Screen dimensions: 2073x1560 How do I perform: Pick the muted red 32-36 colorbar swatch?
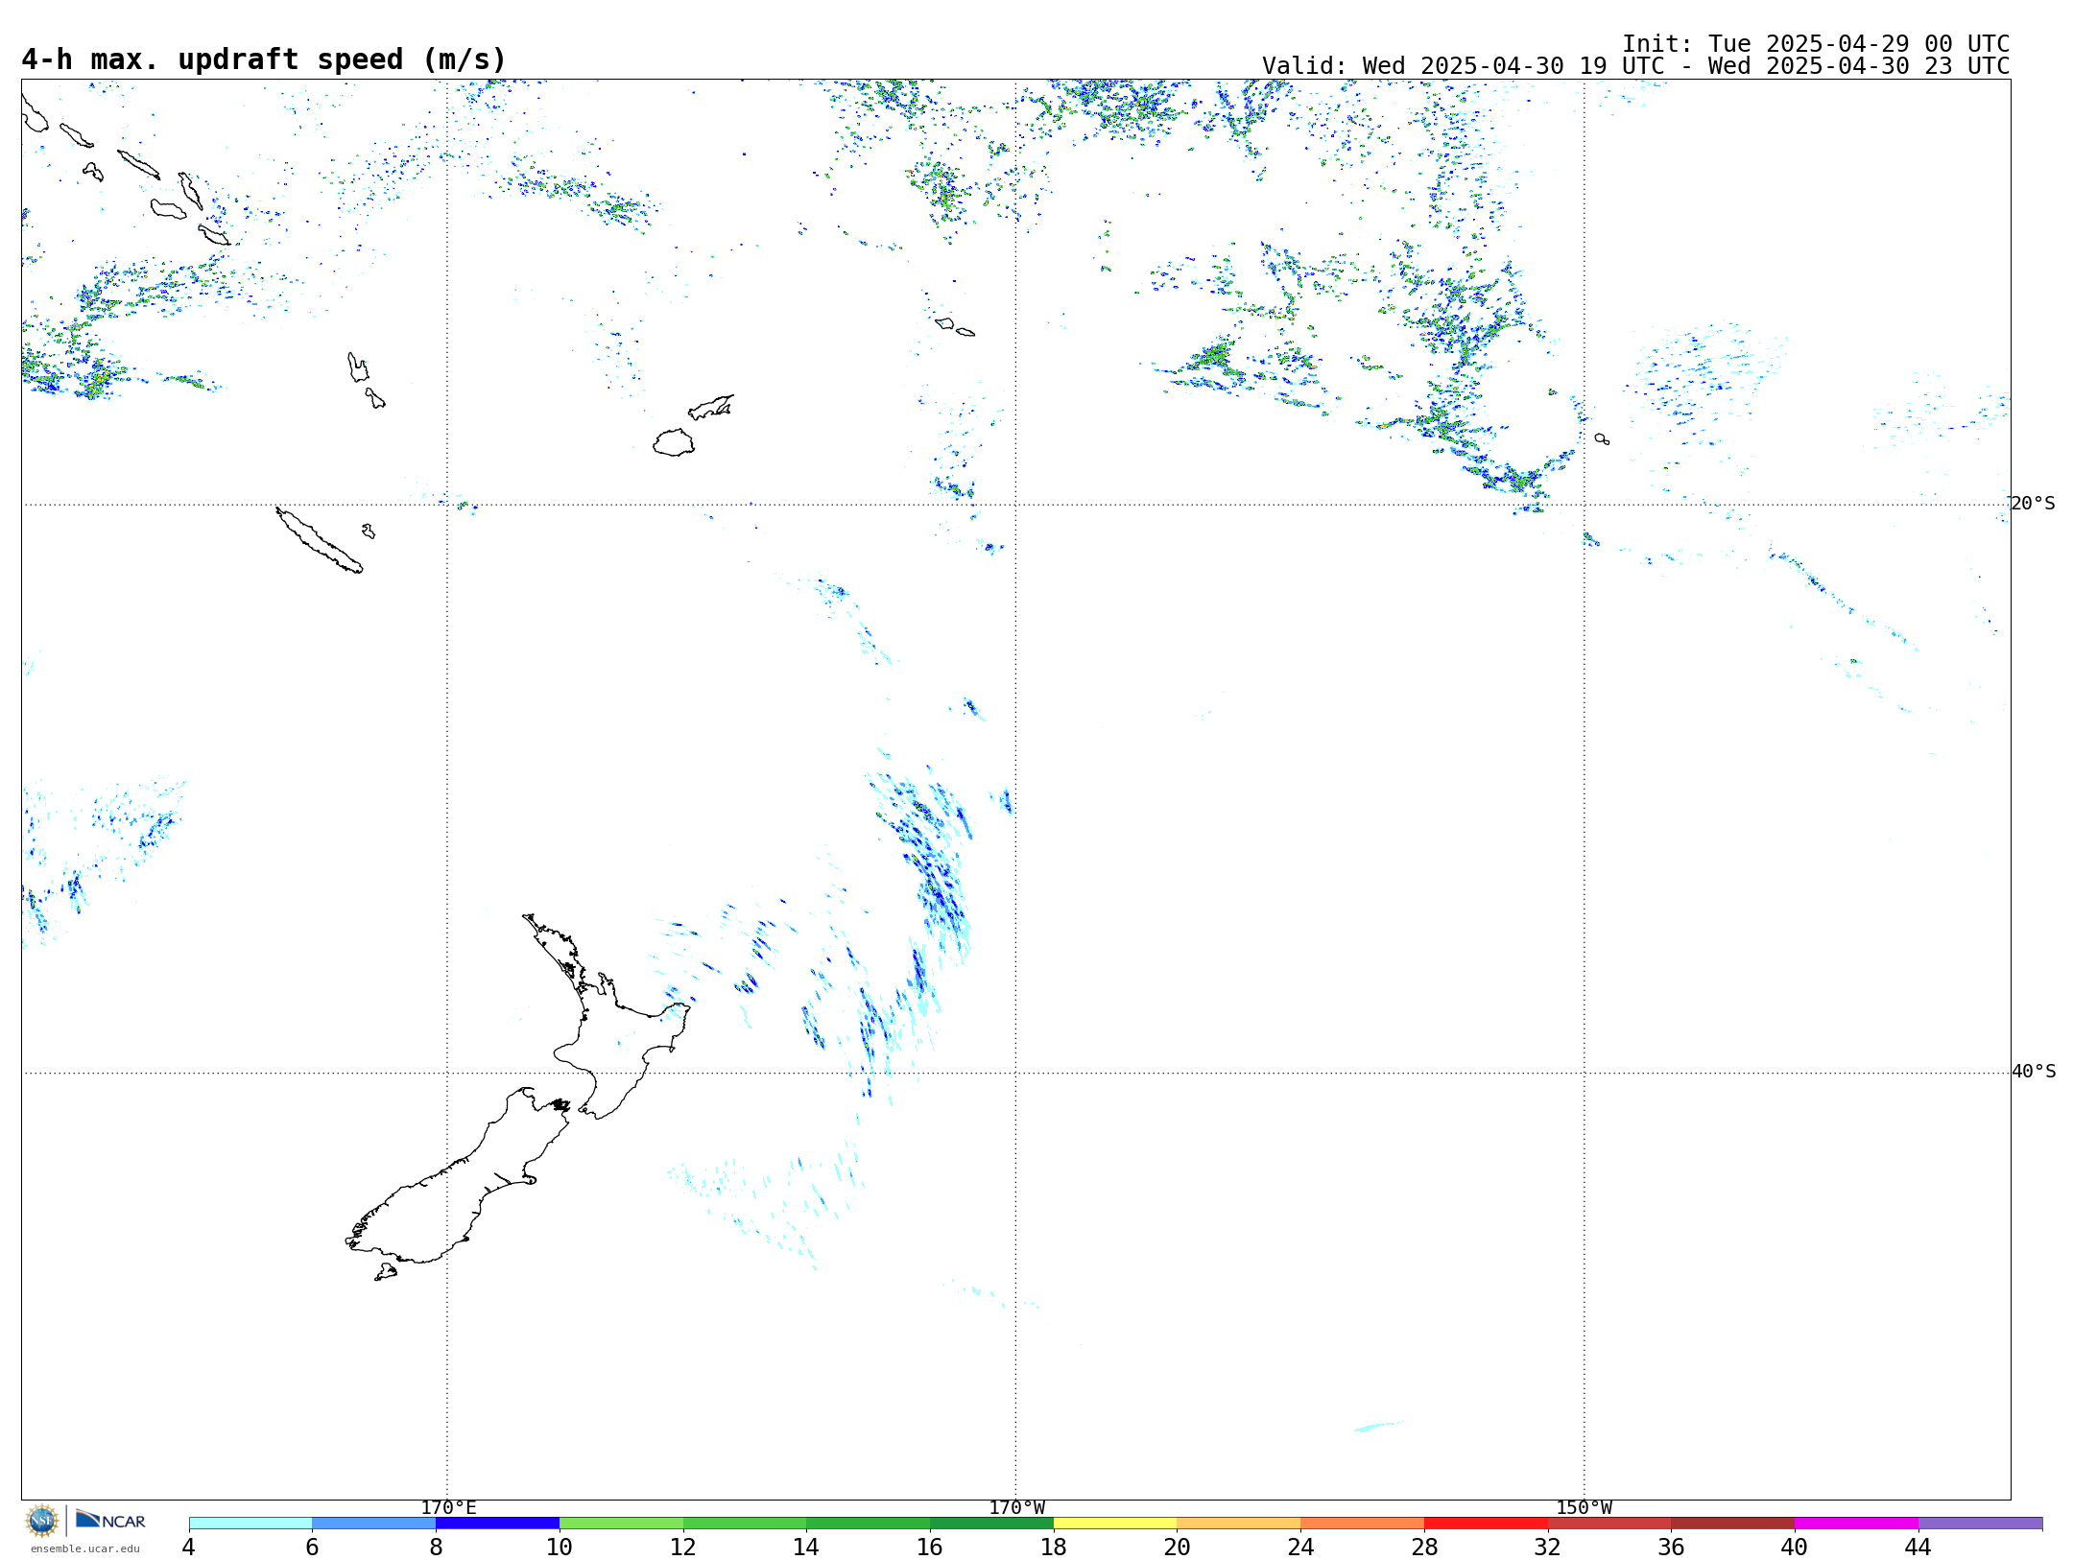(1609, 1524)
